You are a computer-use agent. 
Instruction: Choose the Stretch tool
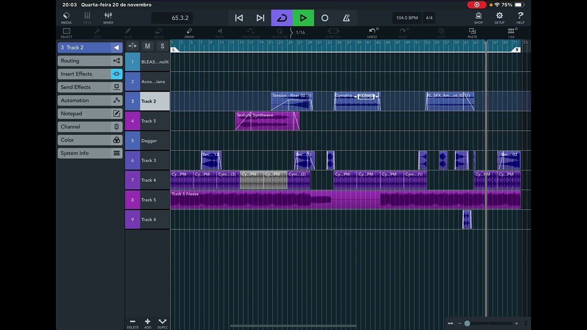(333, 33)
